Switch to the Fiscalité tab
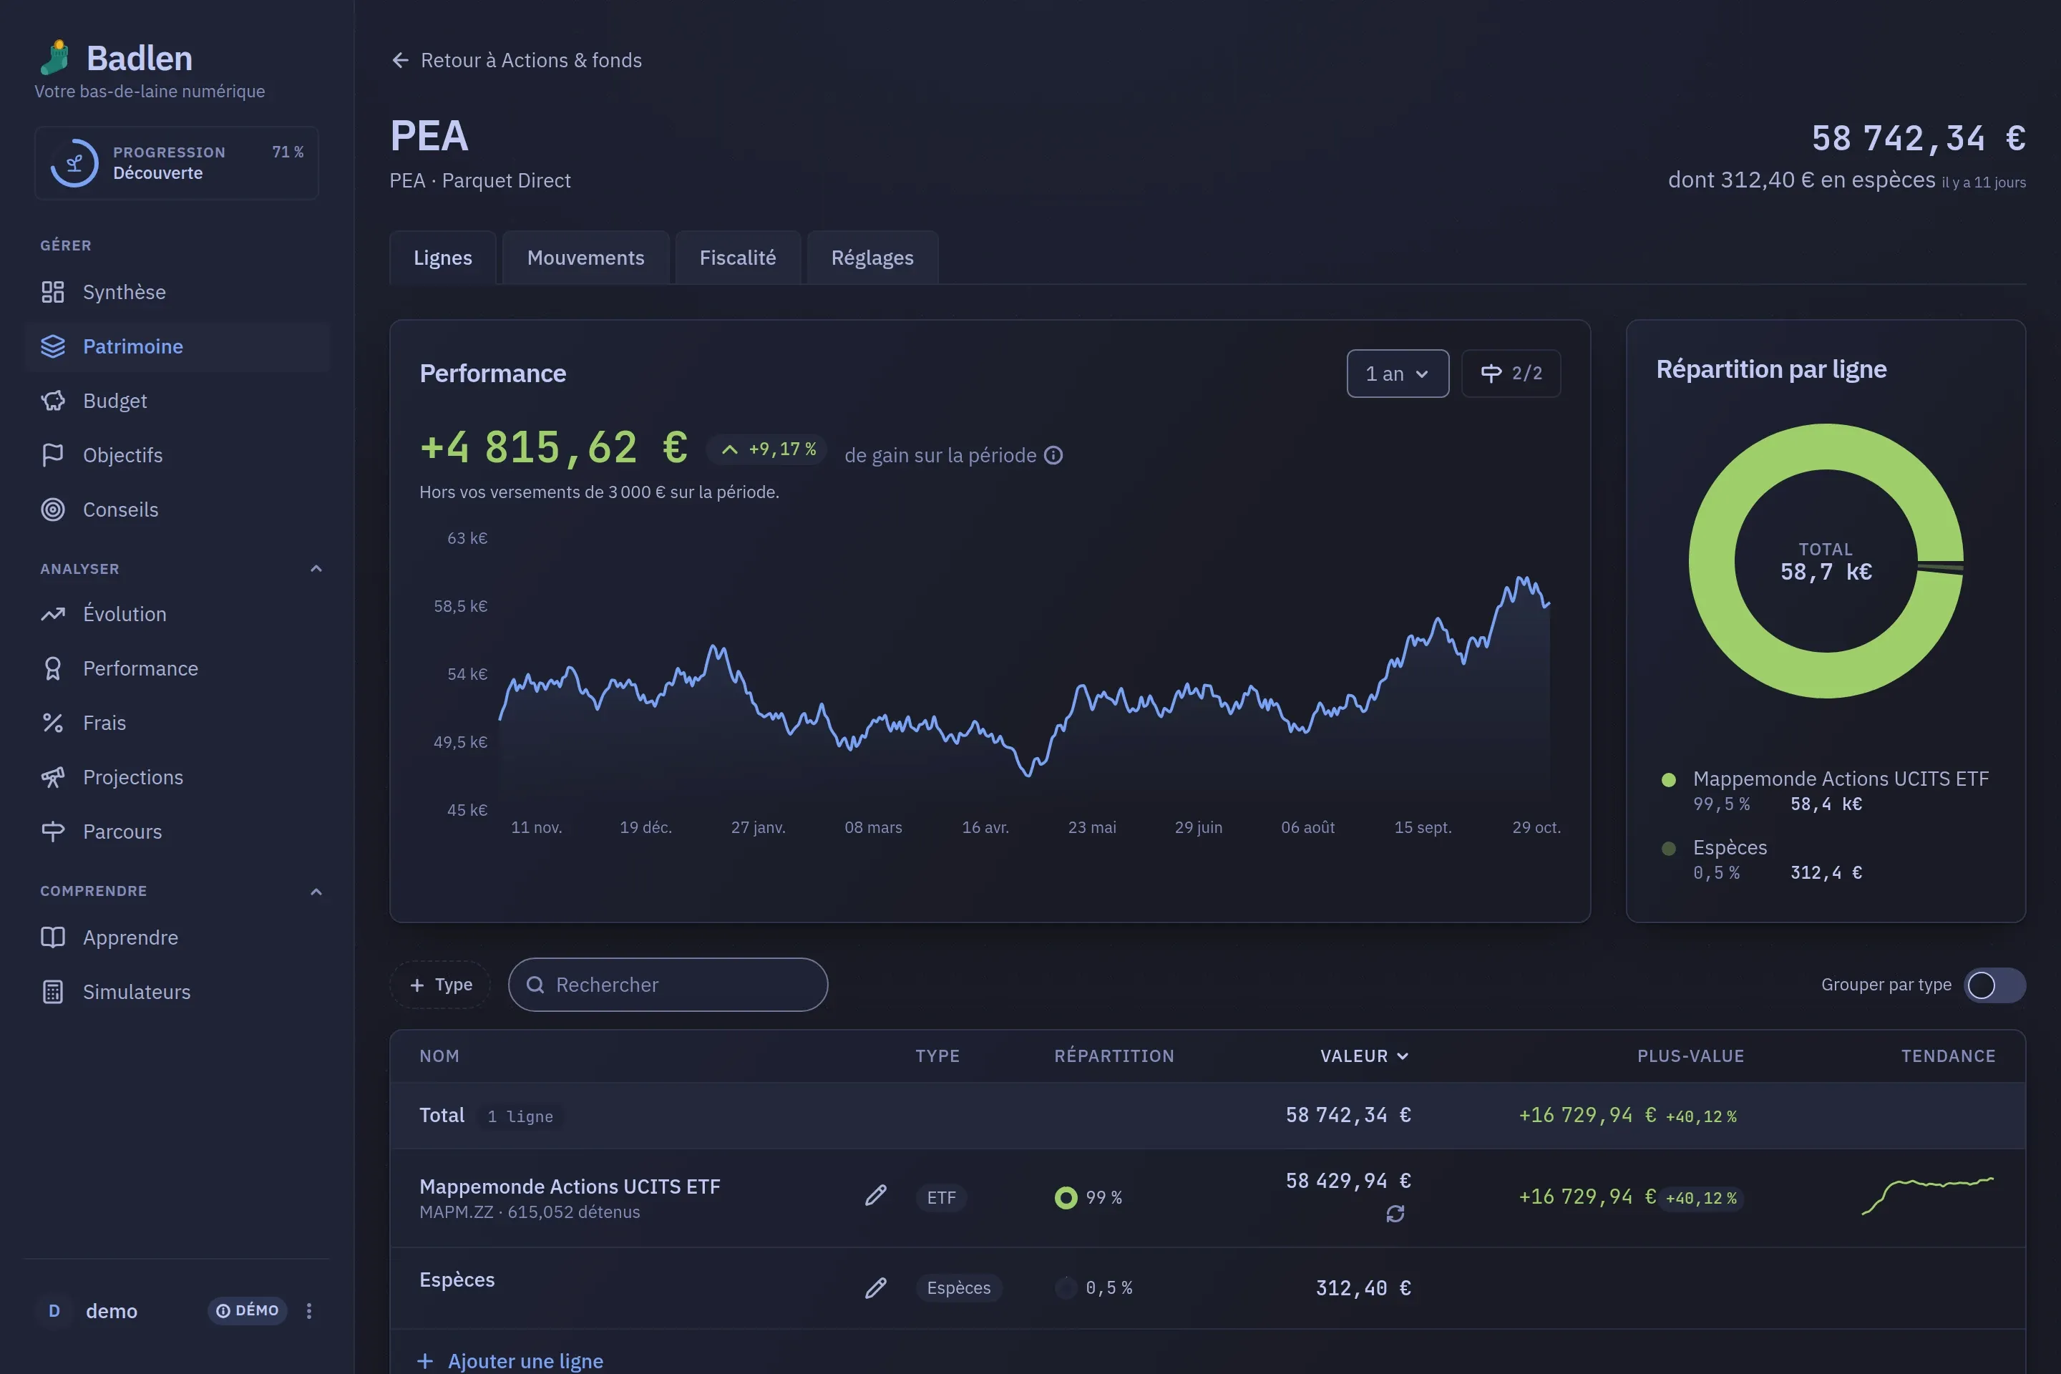 [738, 258]
